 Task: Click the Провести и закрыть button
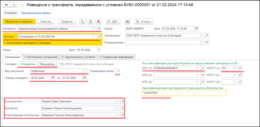coord(19,21)
